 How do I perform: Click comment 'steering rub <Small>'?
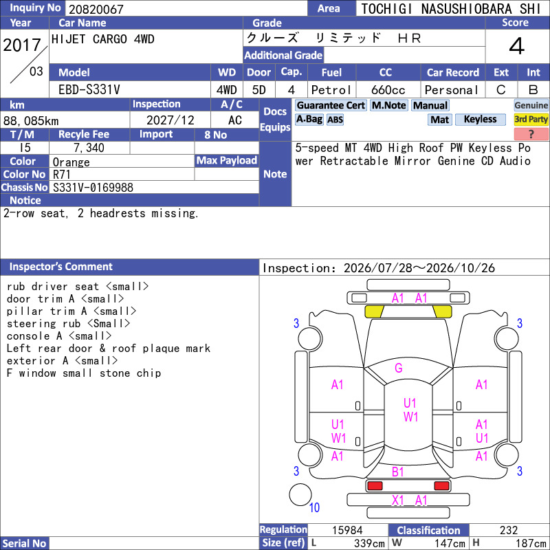point(68,323)
